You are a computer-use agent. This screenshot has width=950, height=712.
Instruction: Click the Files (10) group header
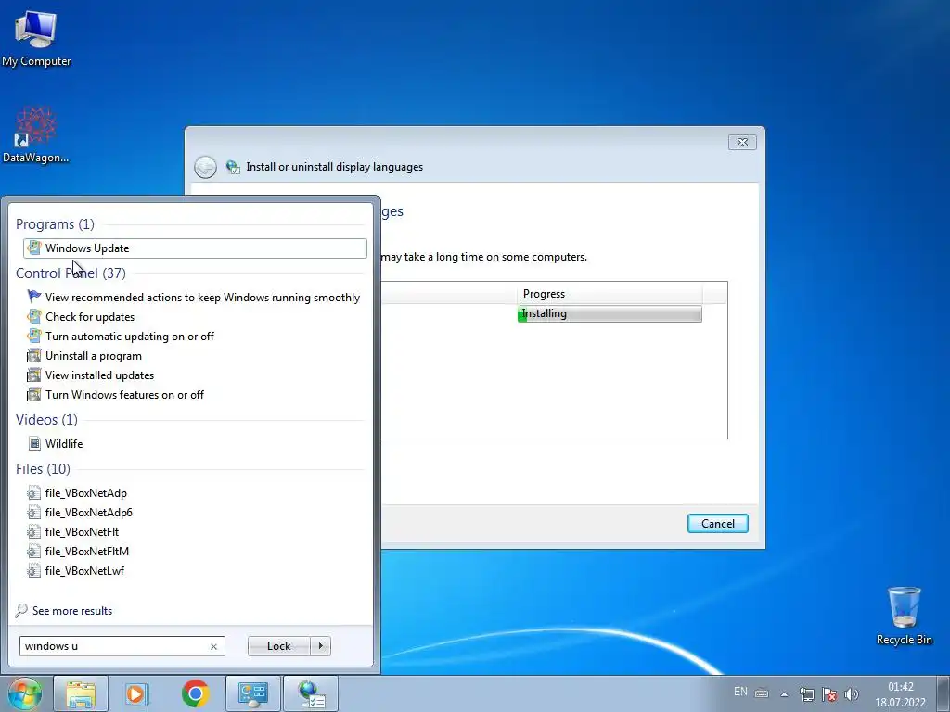[43, 468]
